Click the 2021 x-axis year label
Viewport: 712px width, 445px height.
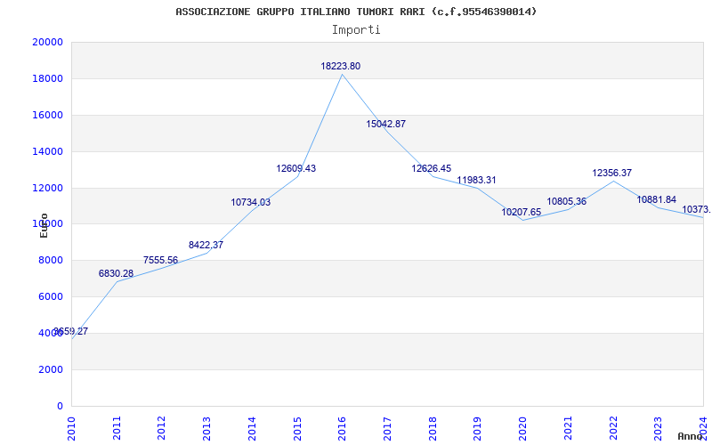(x=568, y=427)
